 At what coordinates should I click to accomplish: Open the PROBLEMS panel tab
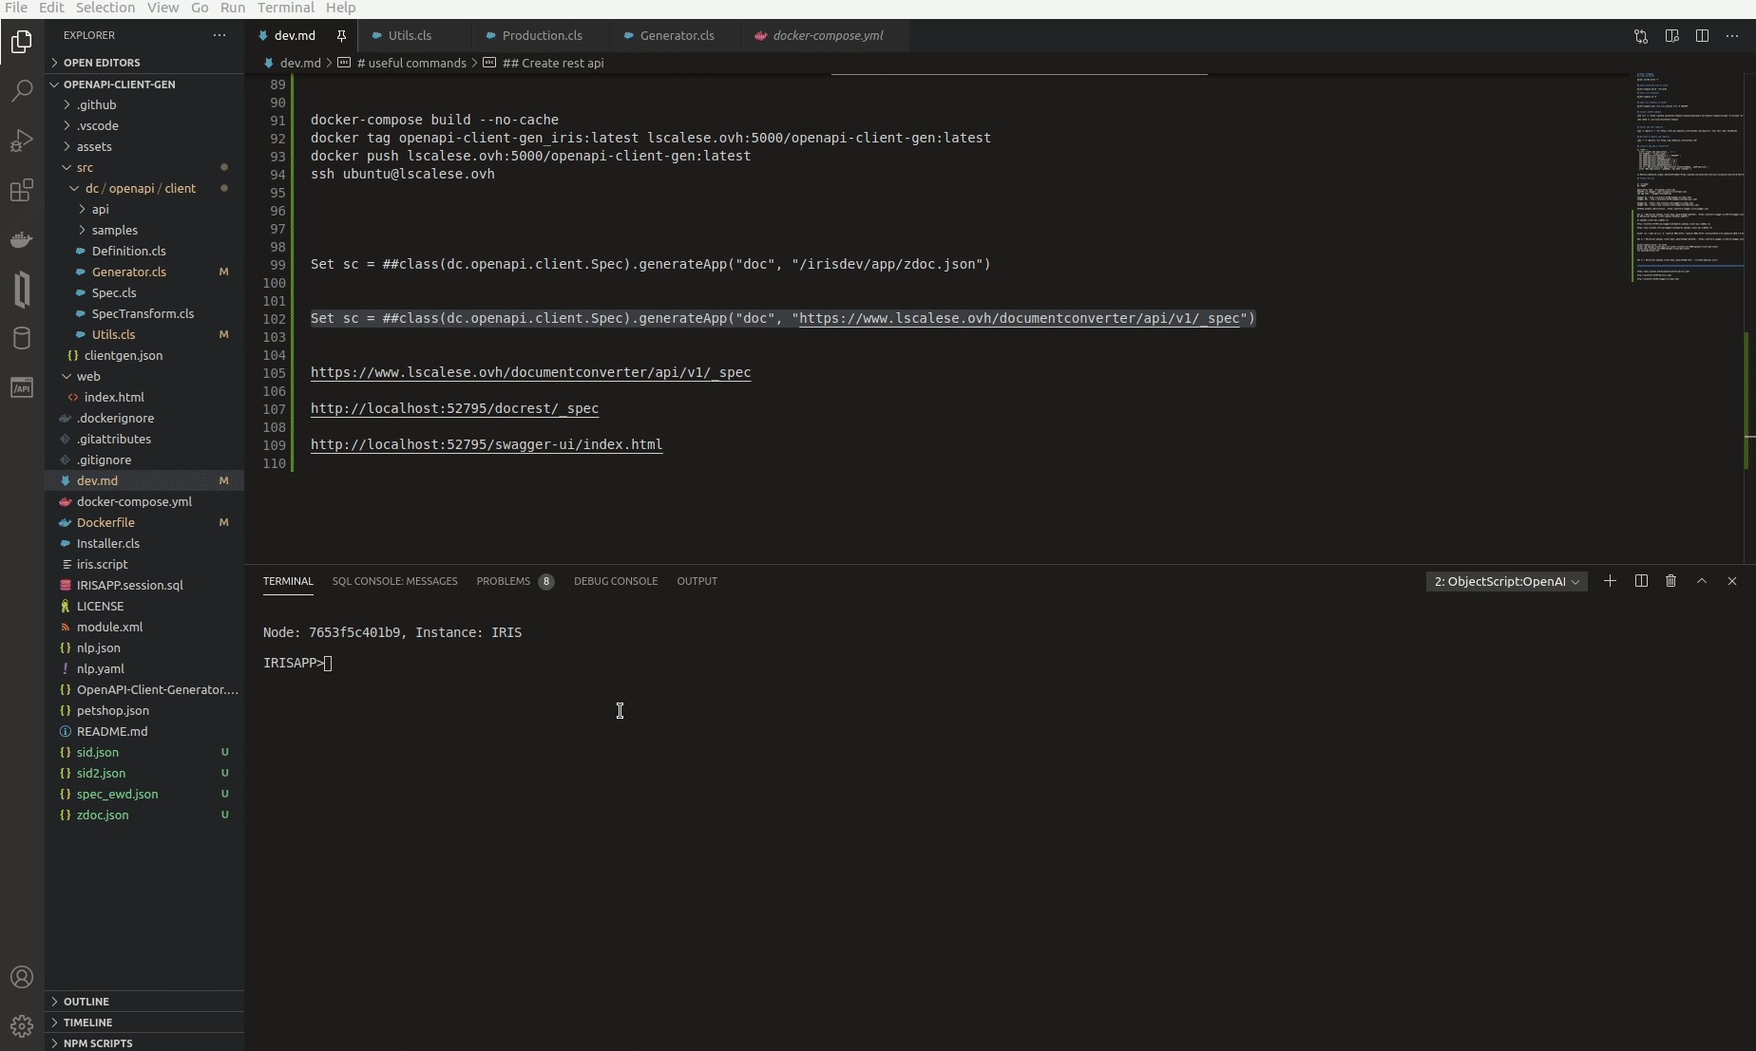pyautogui.click(x=504, y=581)
